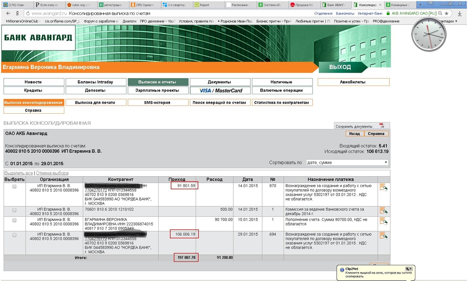Screen dimensions: 468x281
Task: Open Зарплатные проекты menu
Action: (158, 90)
